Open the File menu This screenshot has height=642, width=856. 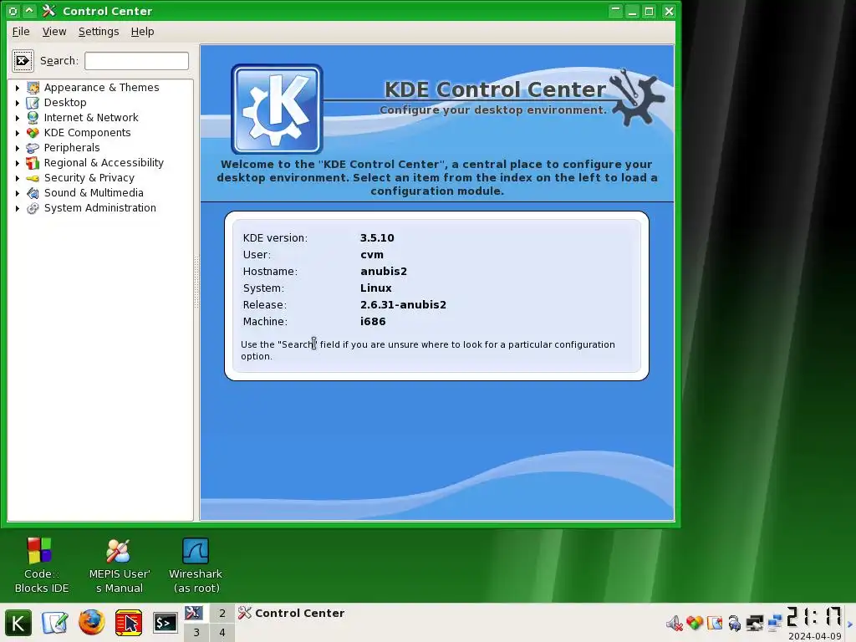pos(21,32)
